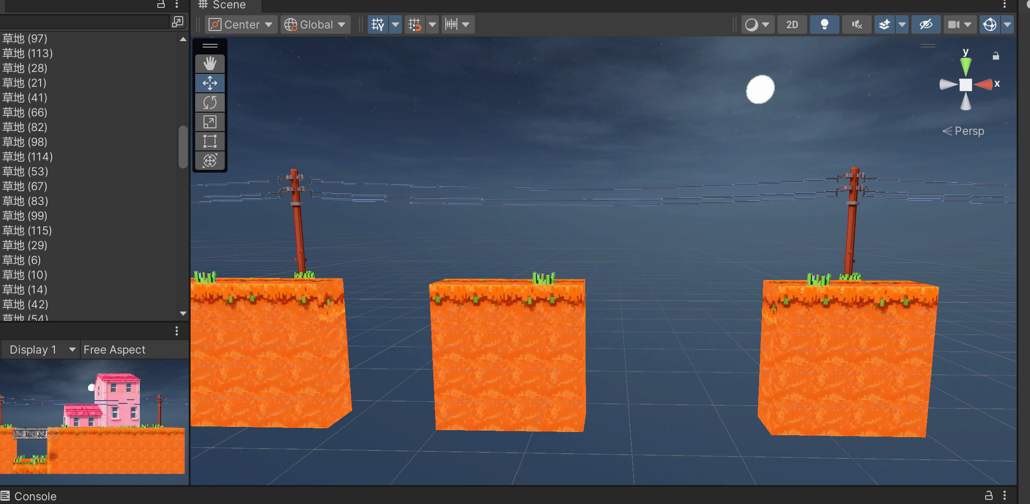Click the grid snapping icon
Viewport: 1030px width, 504px height.
(x=414, y=24)
